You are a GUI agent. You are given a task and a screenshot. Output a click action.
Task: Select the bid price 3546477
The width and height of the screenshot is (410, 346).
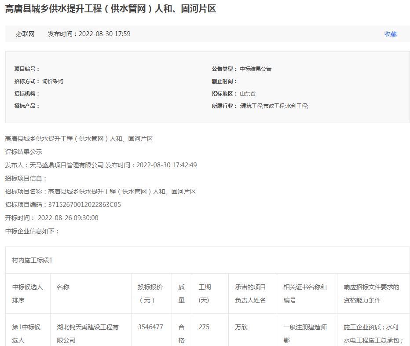point(151,327)
